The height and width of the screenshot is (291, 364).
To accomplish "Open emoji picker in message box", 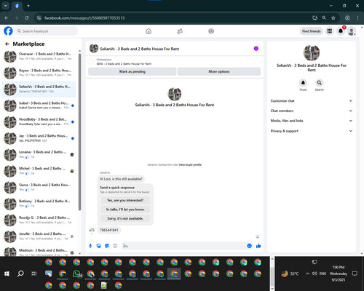I will pyautogui.click(x=249, y=246).
